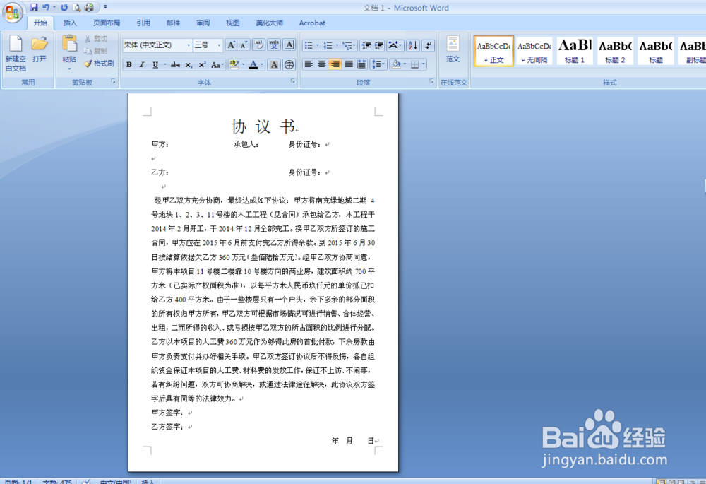Open the font name dropdown showing 宋体
The width and height of the screenshot is (706, 484).
tap(189, 45)
